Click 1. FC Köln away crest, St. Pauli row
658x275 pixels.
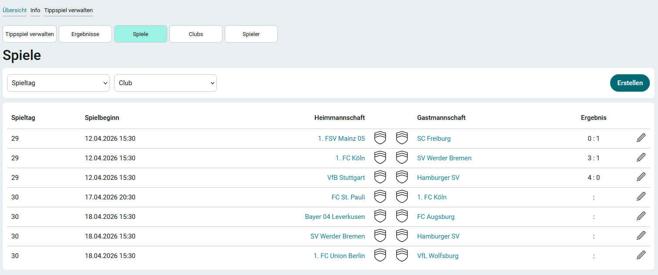(x=402, y=197)
